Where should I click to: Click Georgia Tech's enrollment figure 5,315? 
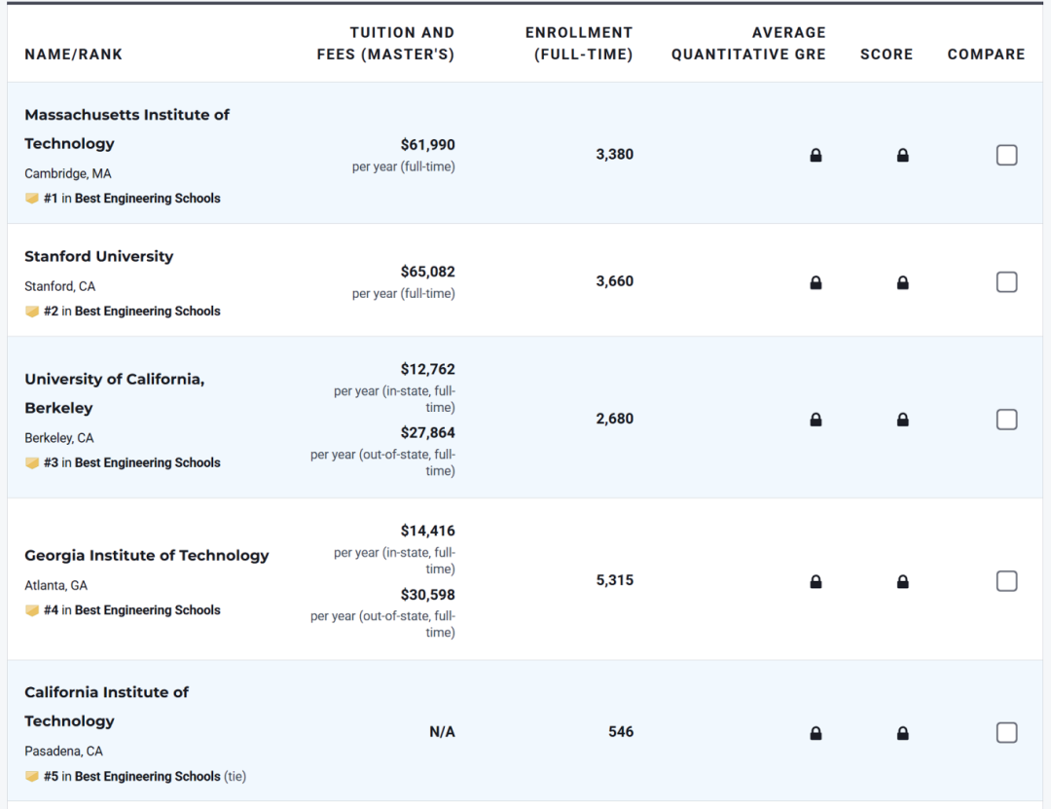[615, 580]
